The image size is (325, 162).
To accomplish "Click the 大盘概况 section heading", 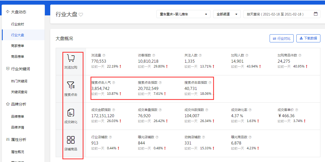I will tap(64, 38).
